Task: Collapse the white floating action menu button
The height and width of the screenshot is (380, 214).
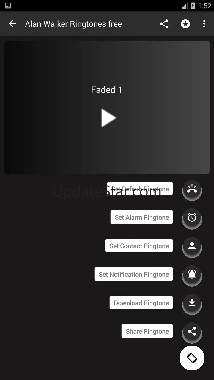Action: point(192,358)
